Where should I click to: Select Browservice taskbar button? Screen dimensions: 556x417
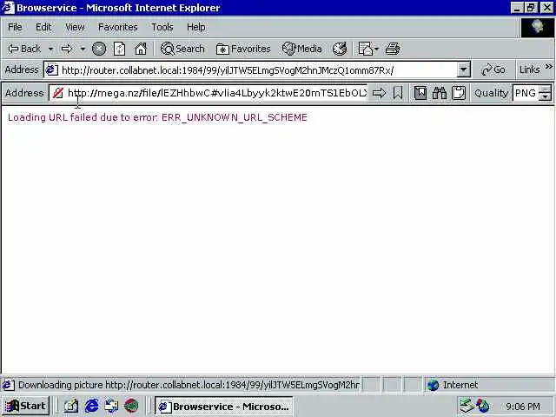(224, 407)
